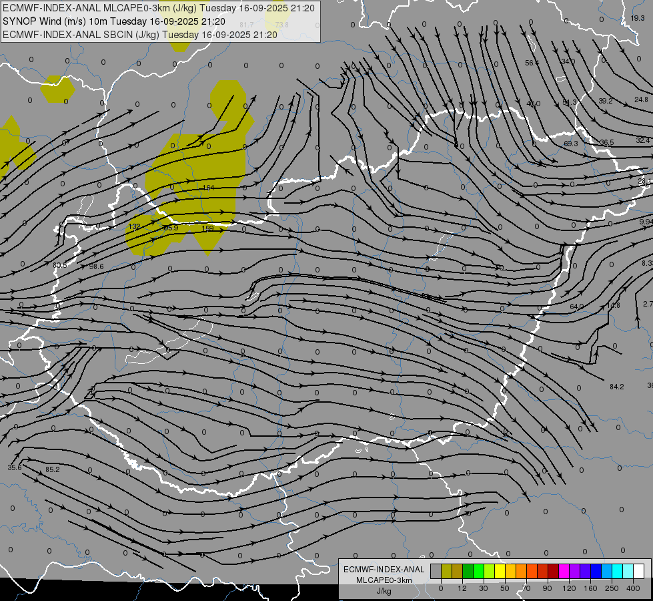Click the map value '164'
The width and height of the screenshot is (653, 601).
click(x=208, y=188)
